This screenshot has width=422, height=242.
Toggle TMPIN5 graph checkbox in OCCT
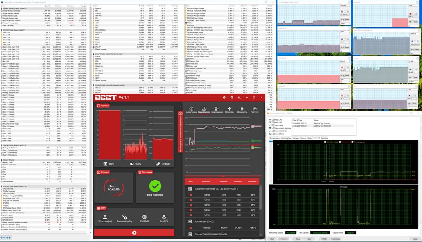pos(191,215)
